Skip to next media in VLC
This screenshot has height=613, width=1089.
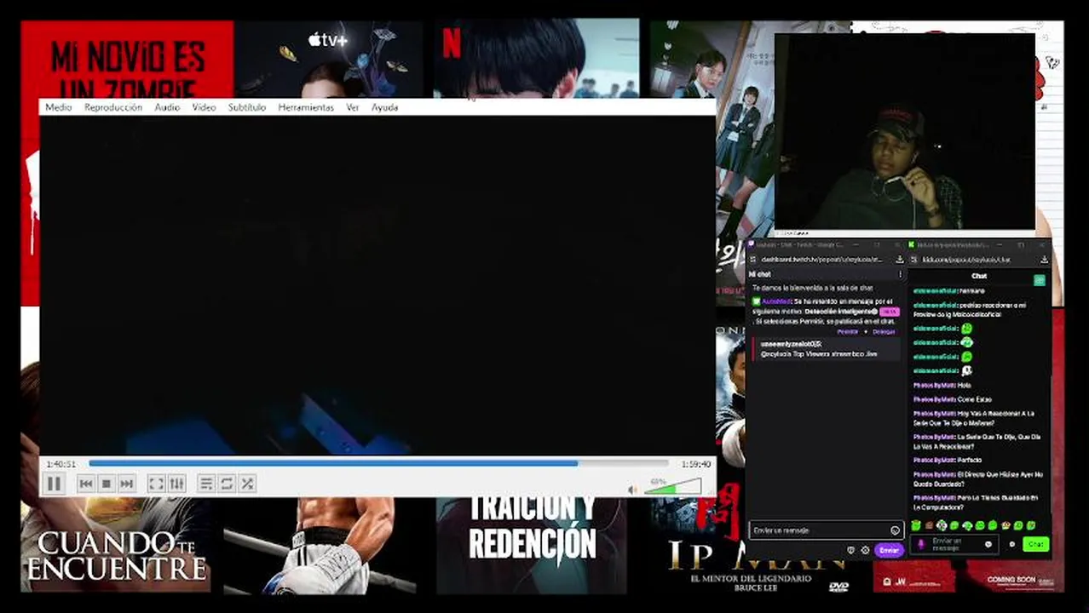127,484
